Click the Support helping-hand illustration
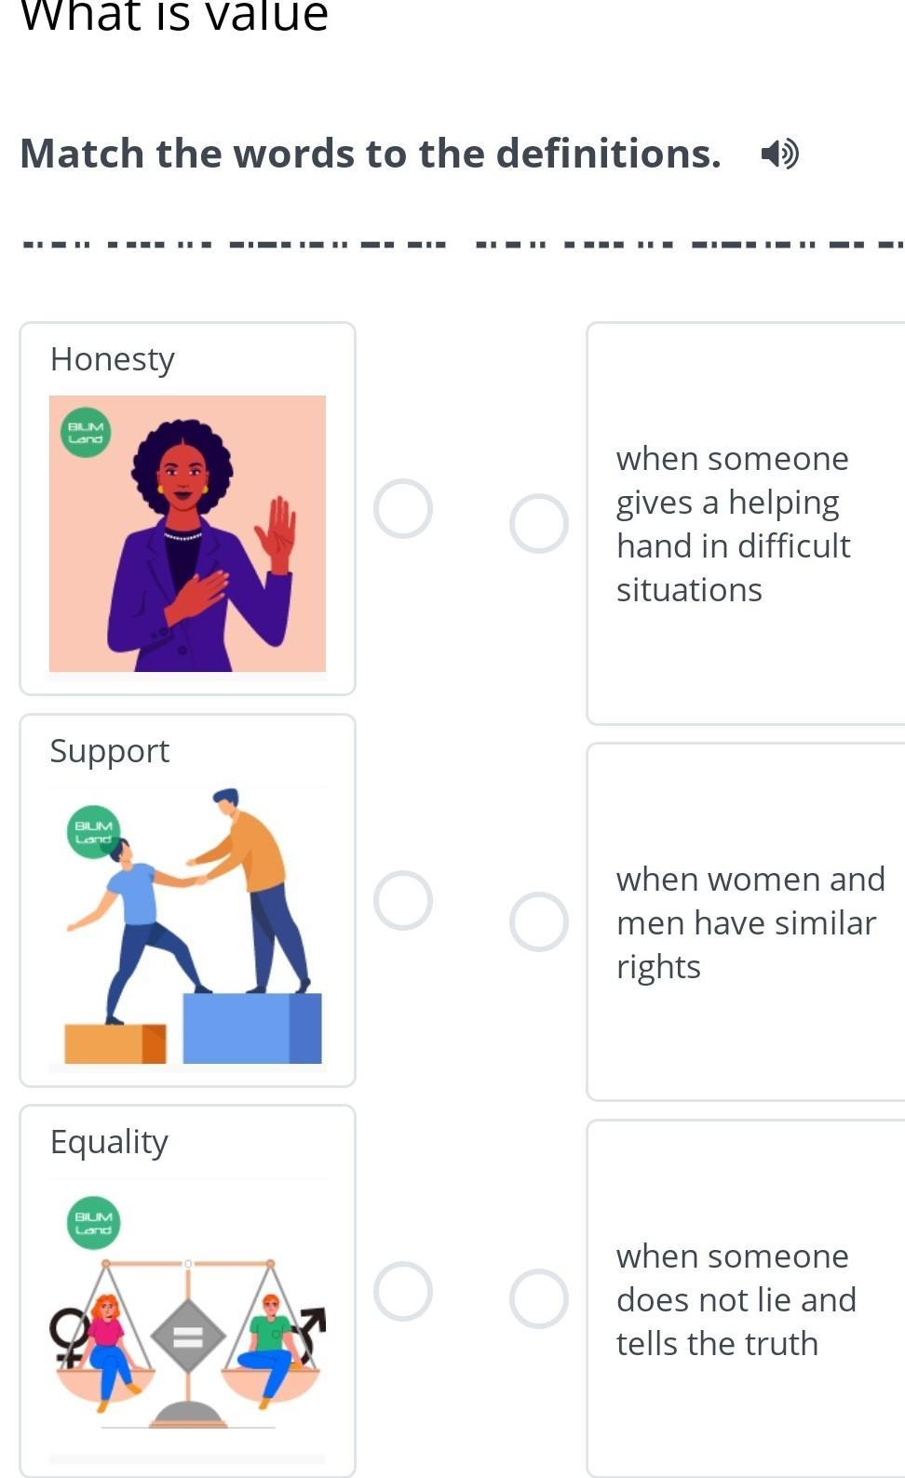The height and width of the screenshot is (1478, 905). [x=187, y=926]
